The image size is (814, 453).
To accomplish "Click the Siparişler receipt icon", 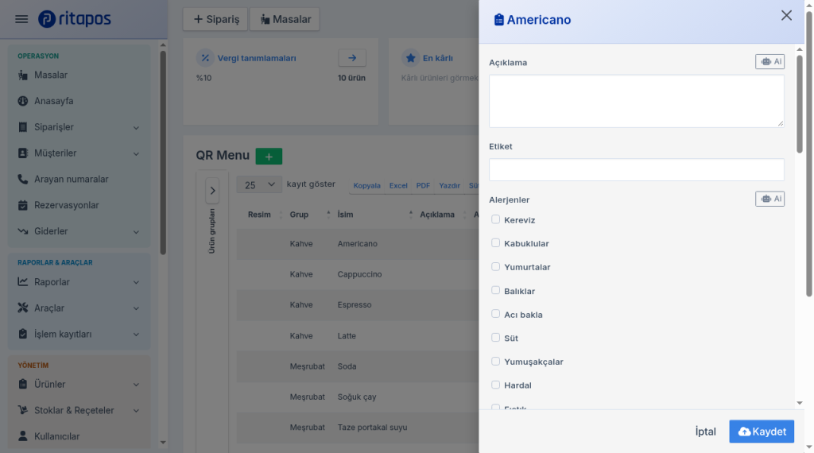I will click(x=23, y=127).
